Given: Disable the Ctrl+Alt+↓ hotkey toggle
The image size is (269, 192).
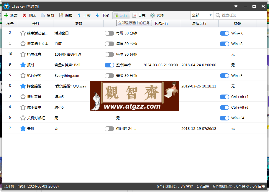Looking at the screenshot, I should pos(224,107).
